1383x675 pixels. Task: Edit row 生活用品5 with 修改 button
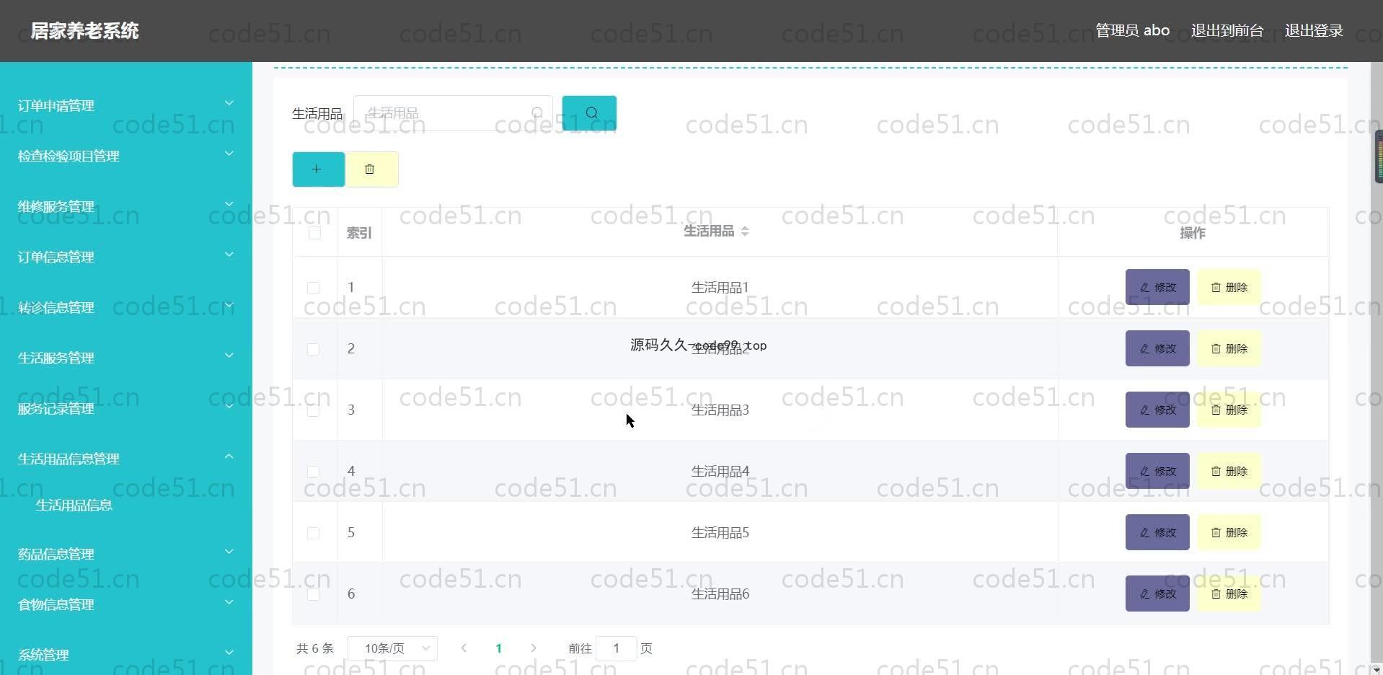(1157, 532)
